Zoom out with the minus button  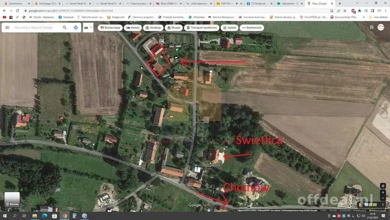[383, 199]
